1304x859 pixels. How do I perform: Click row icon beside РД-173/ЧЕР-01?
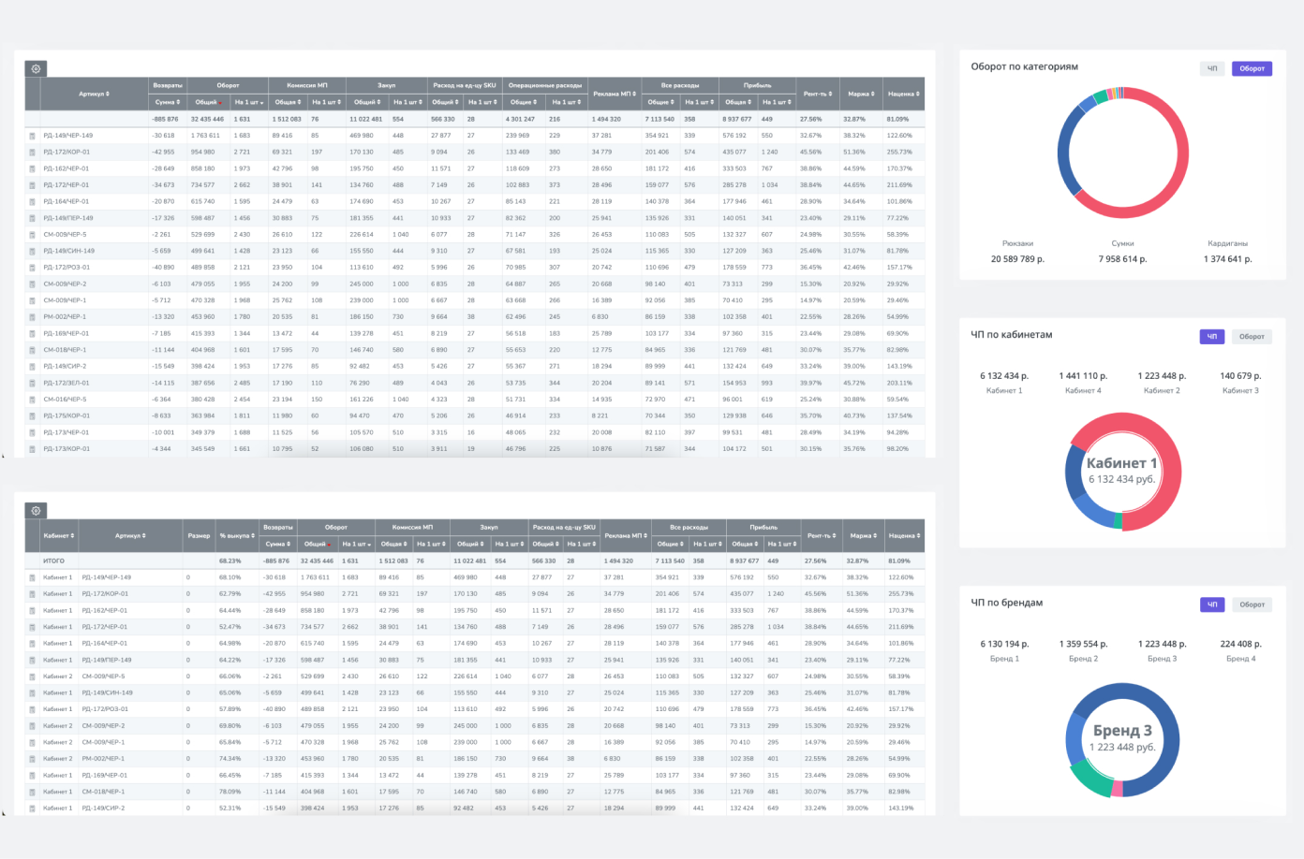[33, 432]
